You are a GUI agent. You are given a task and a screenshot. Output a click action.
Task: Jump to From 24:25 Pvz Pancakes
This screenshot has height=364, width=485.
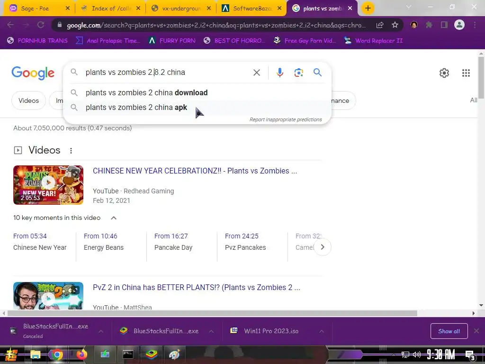245,242
